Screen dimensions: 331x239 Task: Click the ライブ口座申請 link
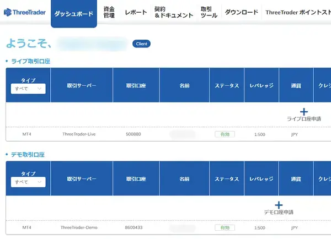[x=304, y=119]
